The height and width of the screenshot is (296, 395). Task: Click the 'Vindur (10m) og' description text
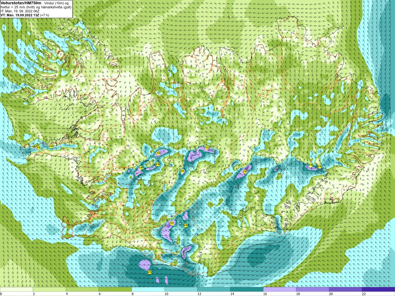[56, 3]
